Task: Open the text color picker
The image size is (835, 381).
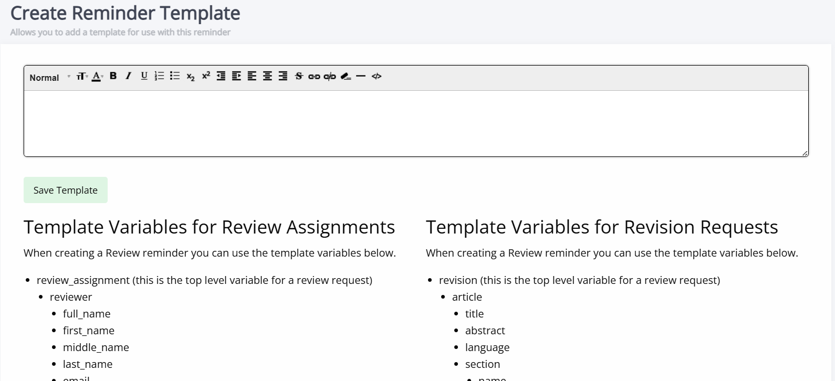Action: coord(97,77)
